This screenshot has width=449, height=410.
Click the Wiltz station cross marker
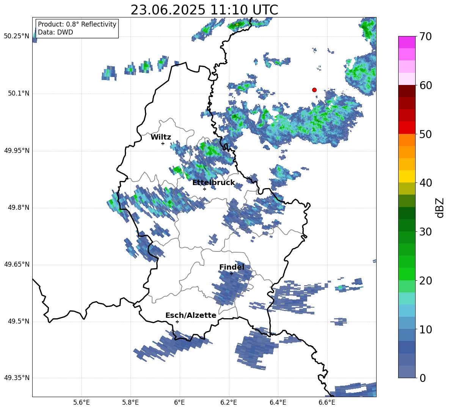coord(163,143)
